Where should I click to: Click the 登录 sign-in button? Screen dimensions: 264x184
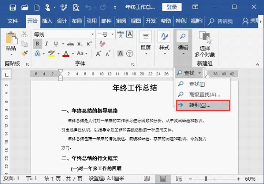(172, 7)
